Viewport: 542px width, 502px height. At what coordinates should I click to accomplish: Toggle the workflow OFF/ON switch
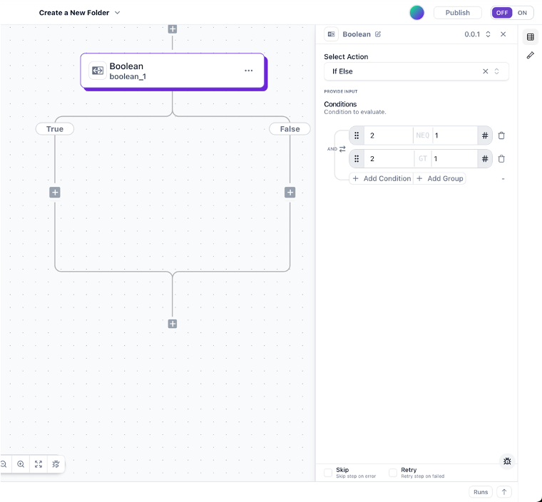click(512, 13)
